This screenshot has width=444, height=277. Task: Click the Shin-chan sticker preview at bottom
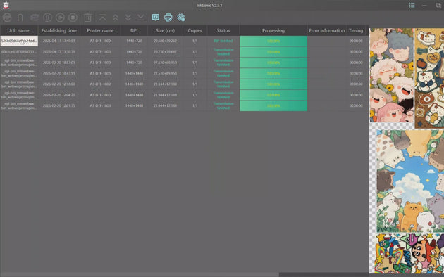pos(409,253)
